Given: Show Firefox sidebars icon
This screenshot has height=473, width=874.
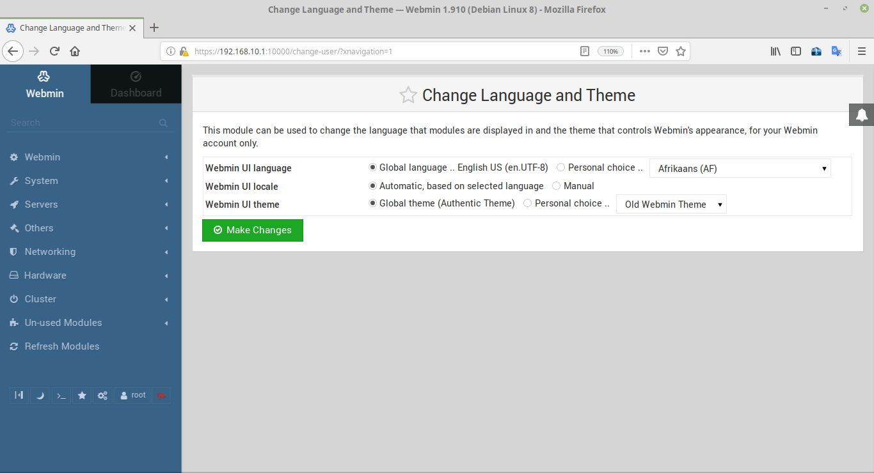Looking at the screenshot, I should point(796,51).
